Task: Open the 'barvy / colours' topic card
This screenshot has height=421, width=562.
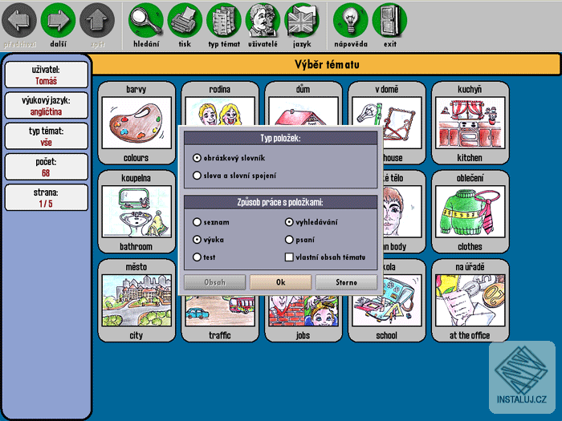Action: (136, 123)
